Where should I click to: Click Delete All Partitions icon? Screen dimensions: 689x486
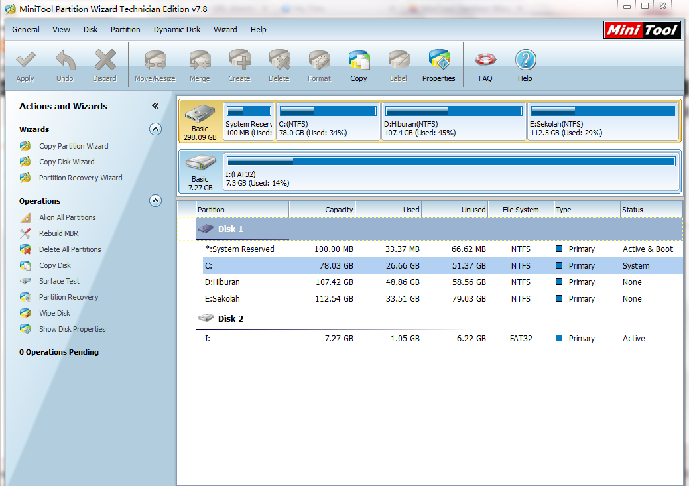click(25, 249)
